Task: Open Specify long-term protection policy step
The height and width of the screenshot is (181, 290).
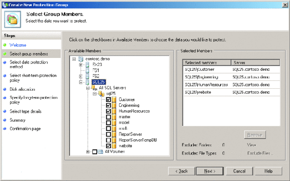Action: point(33,100)
